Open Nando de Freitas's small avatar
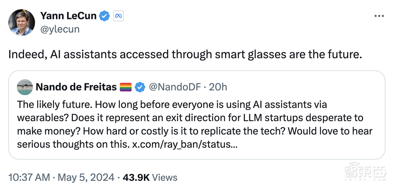Image resolution: width=394 pixels, height=188 pixels. 25,87
